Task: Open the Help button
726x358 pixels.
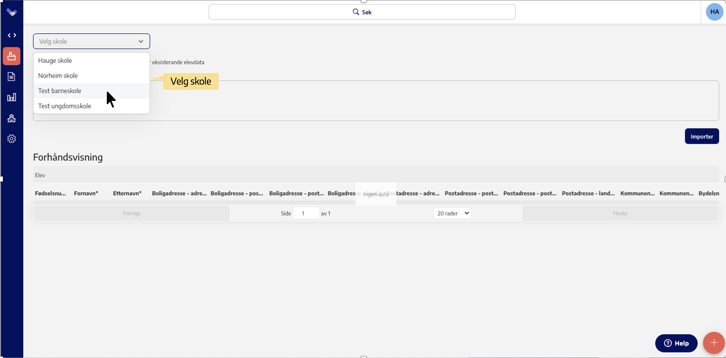Action: (x=676, y=343)
